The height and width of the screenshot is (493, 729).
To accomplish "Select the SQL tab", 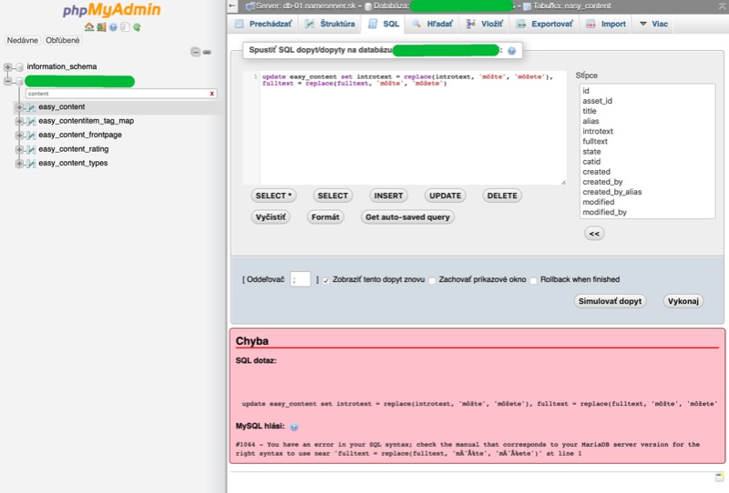I will 384,24.
